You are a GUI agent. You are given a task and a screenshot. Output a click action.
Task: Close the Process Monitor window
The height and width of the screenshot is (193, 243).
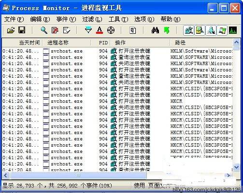[235, 8]
